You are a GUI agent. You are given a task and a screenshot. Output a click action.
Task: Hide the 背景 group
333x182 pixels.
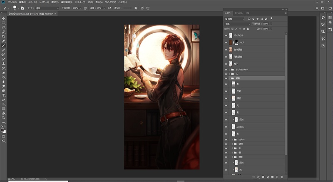(226, 78)
